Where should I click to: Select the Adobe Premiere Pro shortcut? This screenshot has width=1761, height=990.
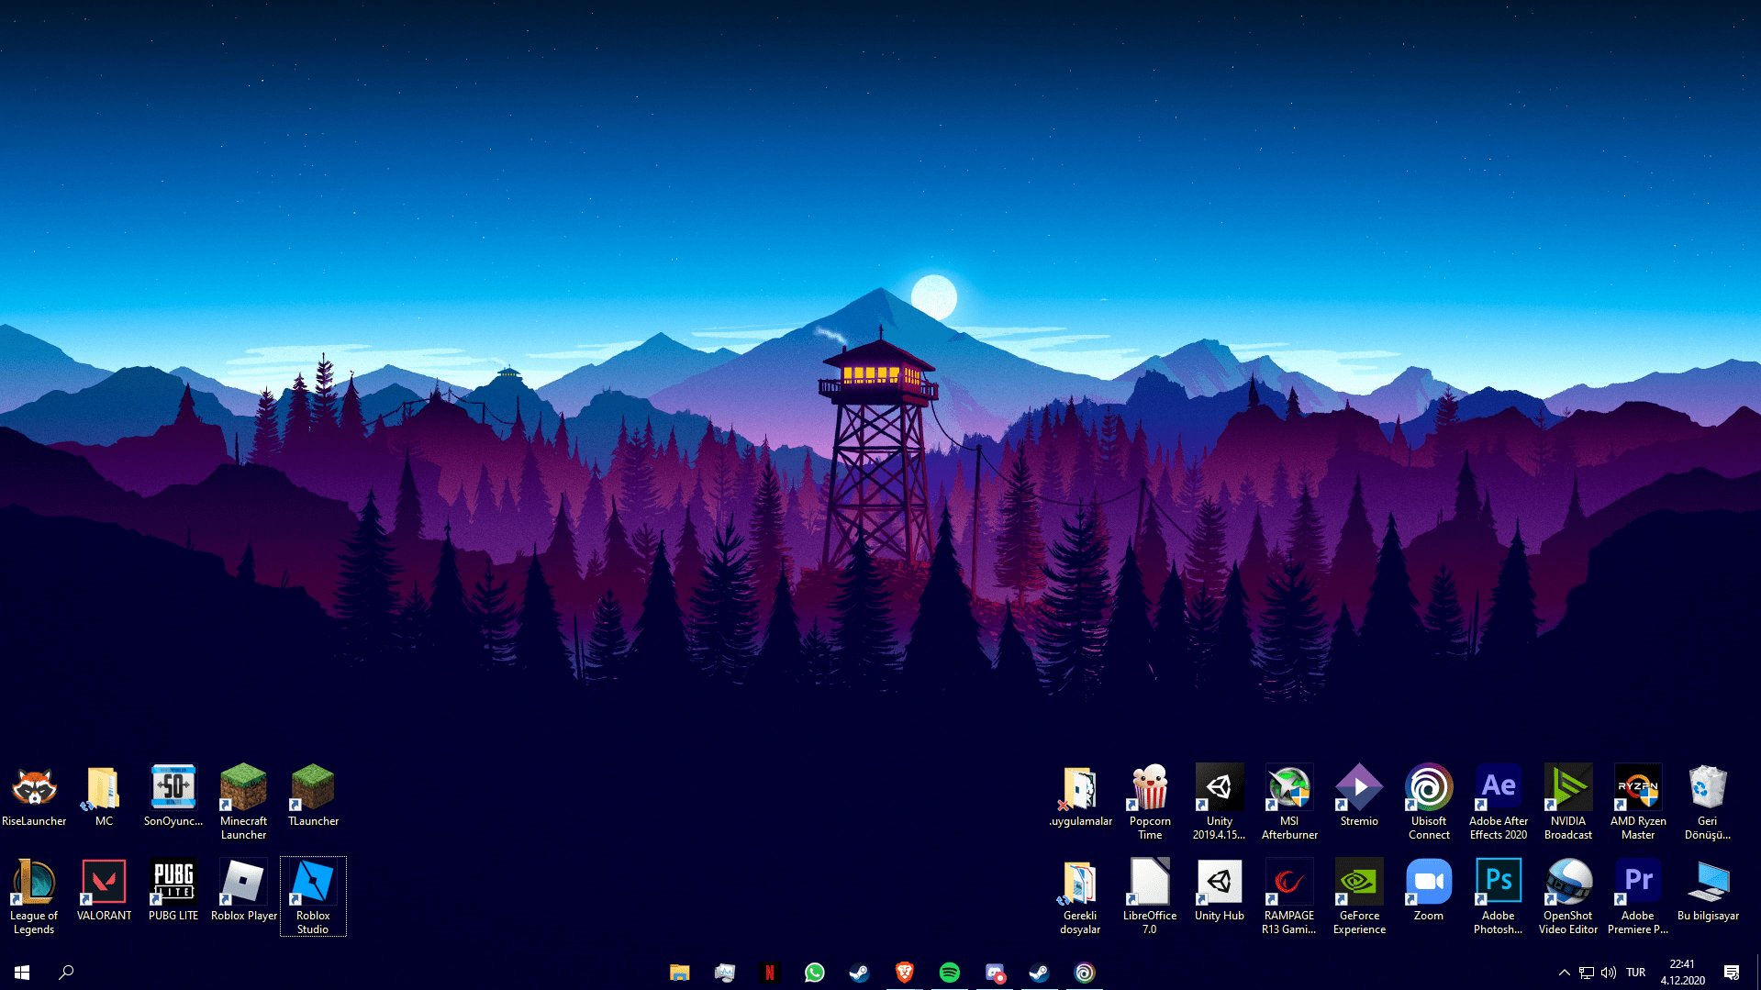[x=1638, y=896]
